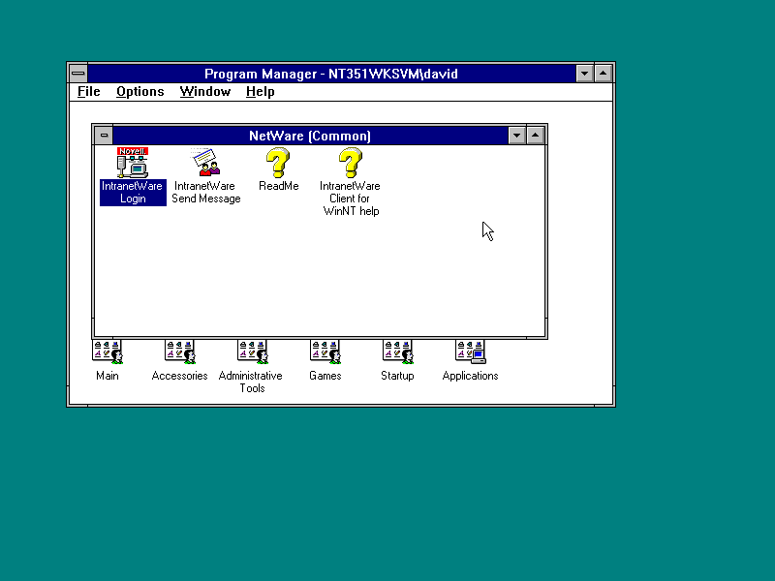Open the Window menu
This screenshot has height=581, width=775.
[x=205, y=92]
